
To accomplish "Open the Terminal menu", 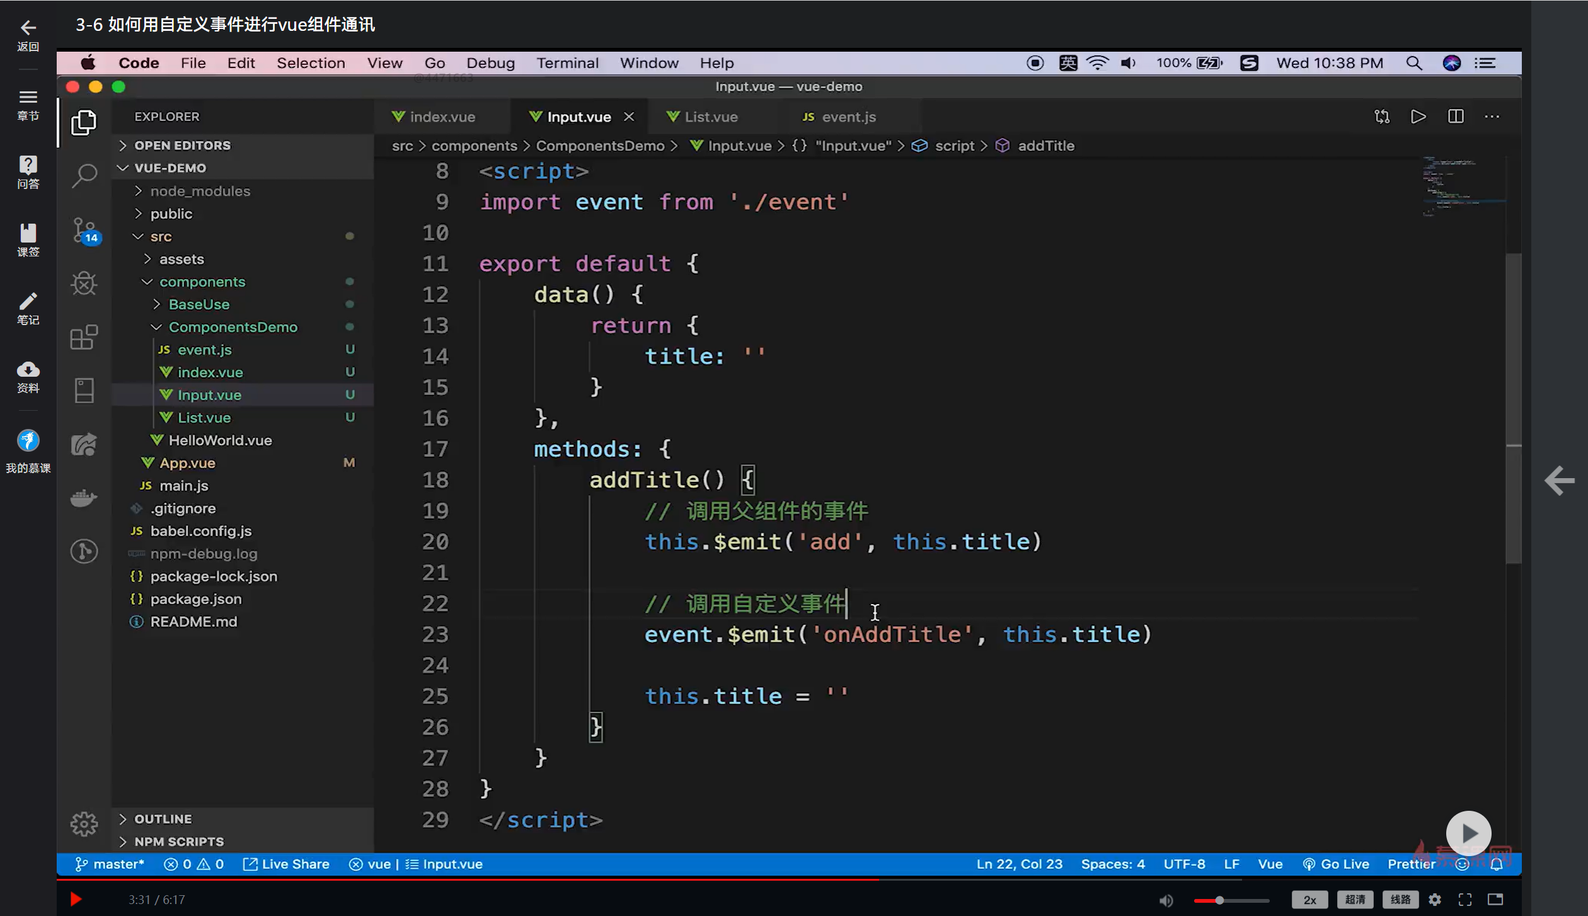I will pyautogui.click(x=567, y=63).
